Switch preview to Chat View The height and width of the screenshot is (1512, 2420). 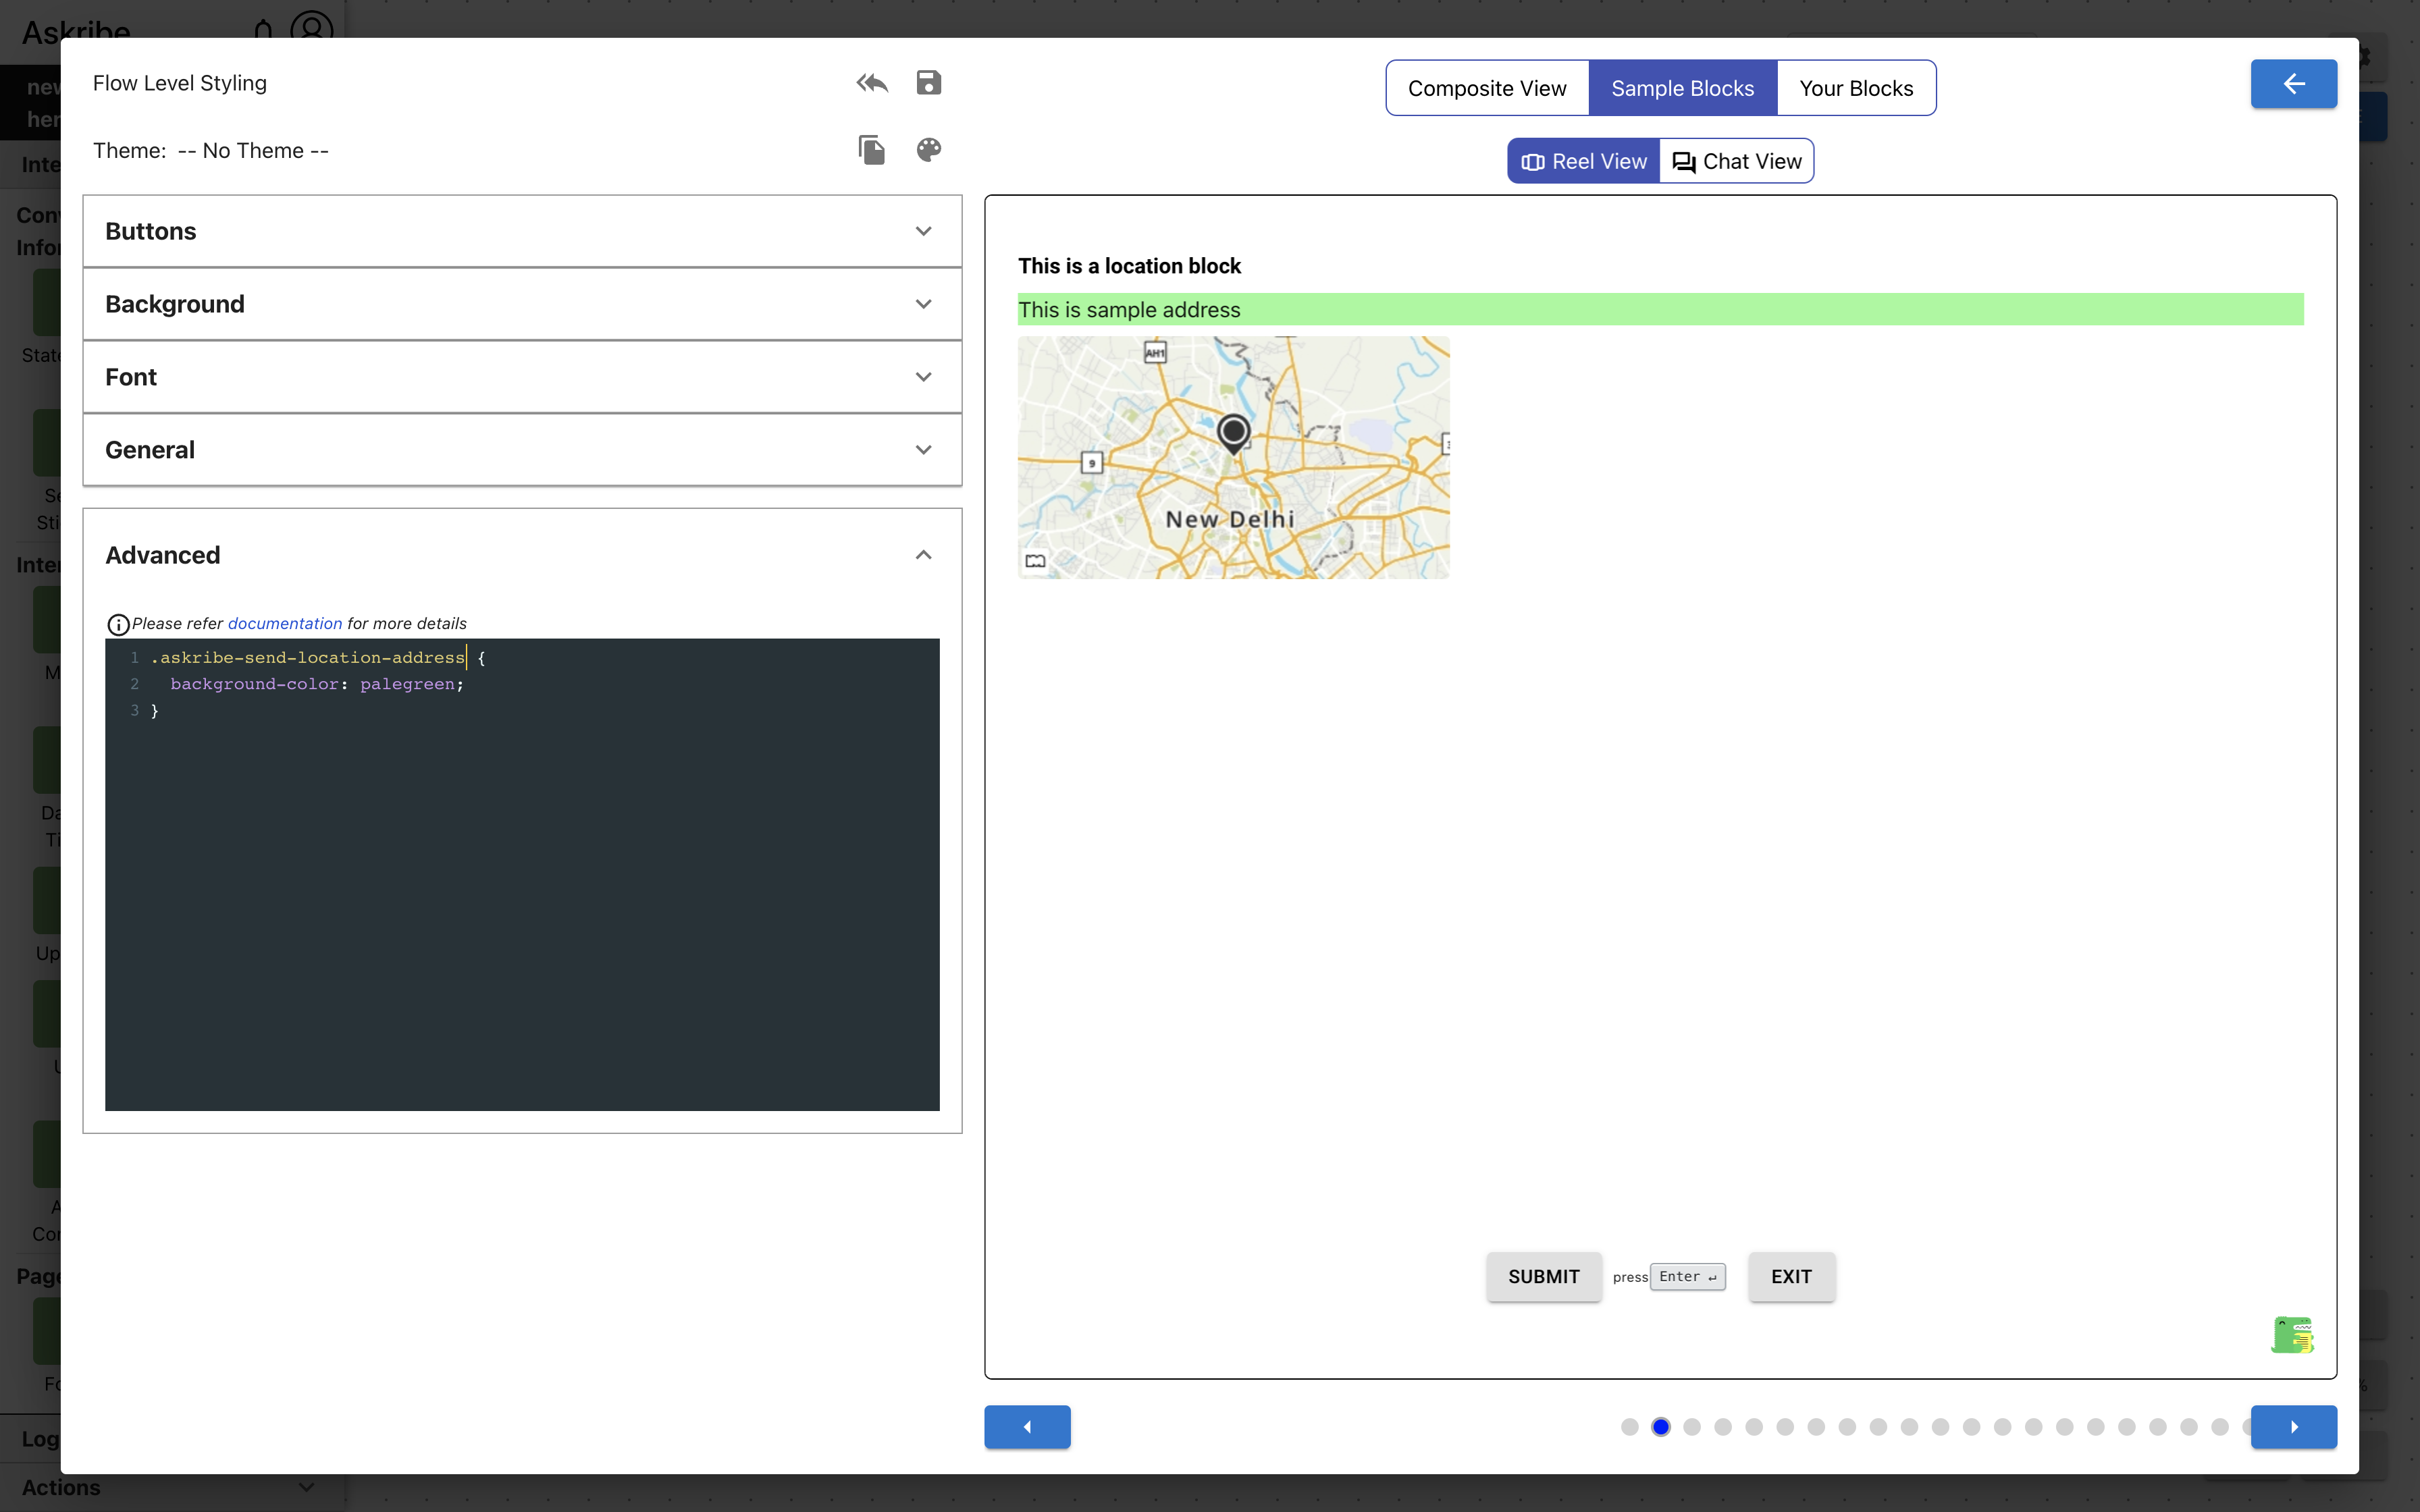click(1737, 162)
